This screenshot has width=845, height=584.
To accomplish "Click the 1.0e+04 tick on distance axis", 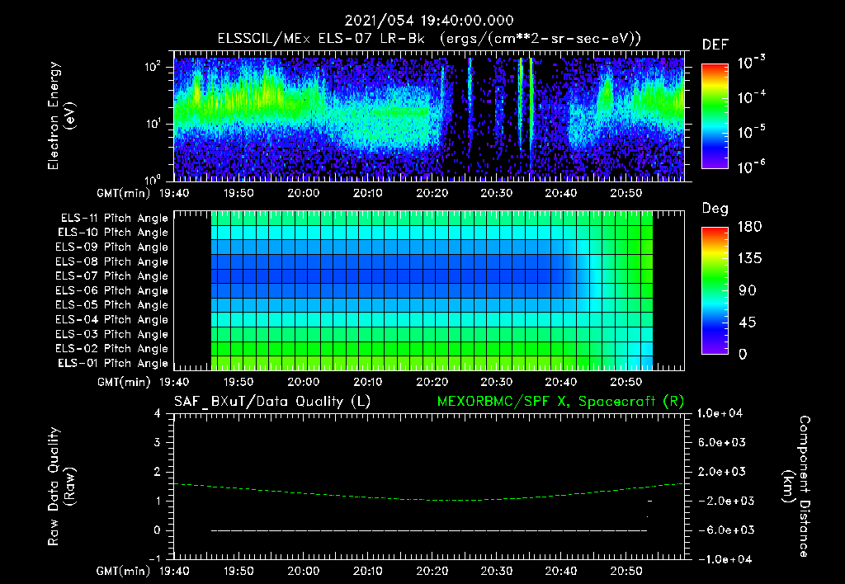I will (x=720, y=413).
